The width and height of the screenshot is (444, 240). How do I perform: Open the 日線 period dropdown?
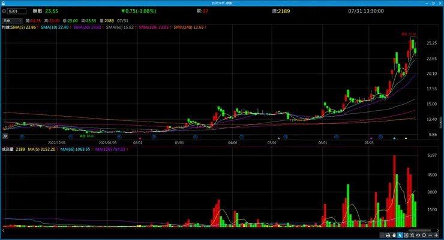point(12,20)
